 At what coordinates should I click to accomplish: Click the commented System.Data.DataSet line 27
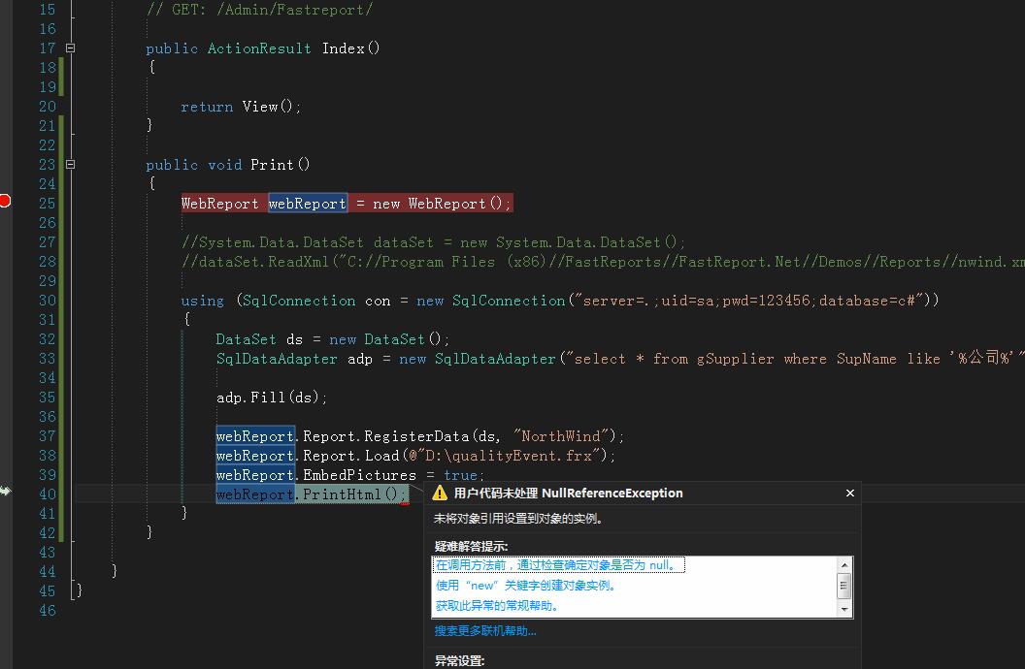coord(434,242)
